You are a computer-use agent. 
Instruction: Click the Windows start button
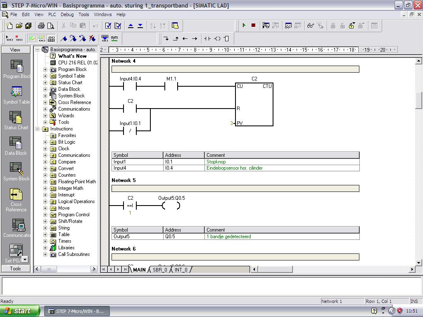(x=19, y=311)
